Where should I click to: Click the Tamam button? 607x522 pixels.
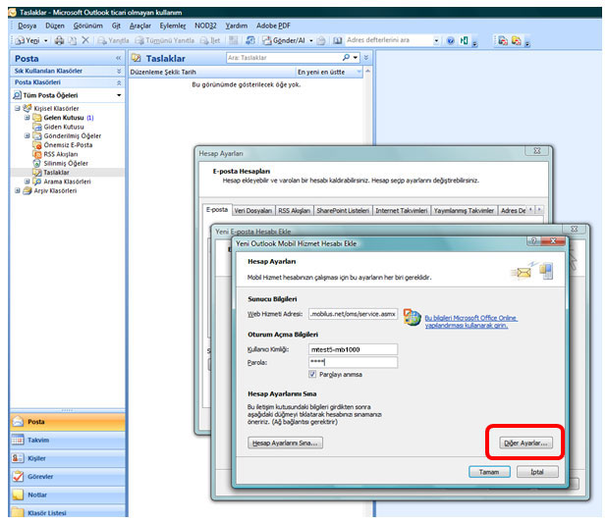pyautogui.click(x=489, y=472)
